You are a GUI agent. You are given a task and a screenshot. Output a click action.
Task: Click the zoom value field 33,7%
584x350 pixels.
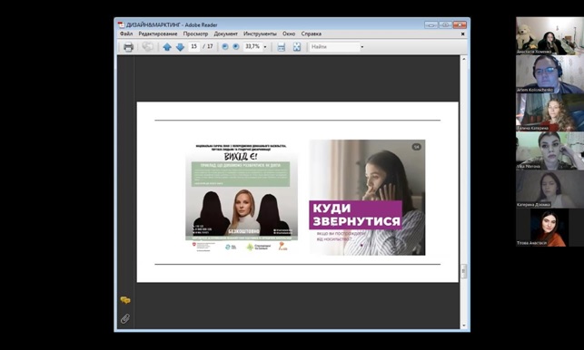252,46
